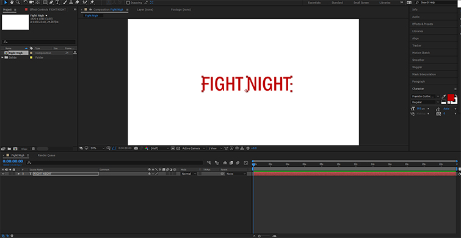Click the create new composition icon in Project

15,149
